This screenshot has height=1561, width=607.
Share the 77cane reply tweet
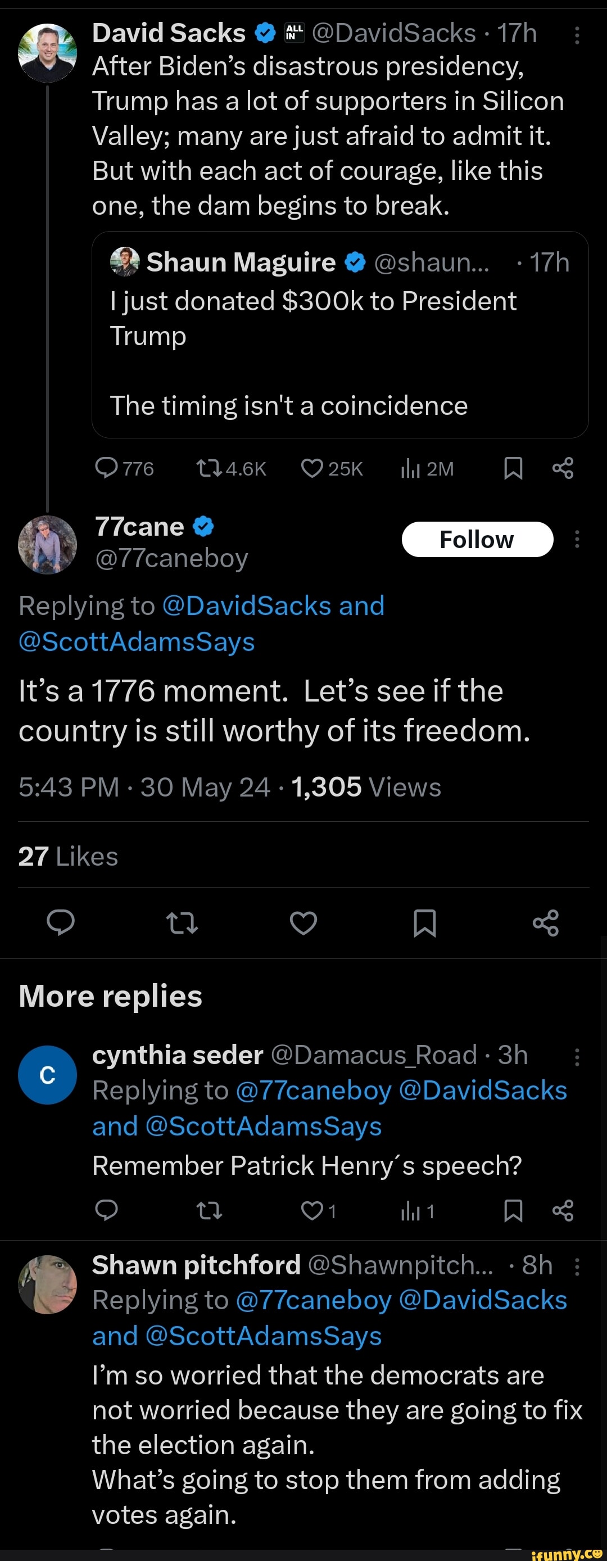coord(545,922)
